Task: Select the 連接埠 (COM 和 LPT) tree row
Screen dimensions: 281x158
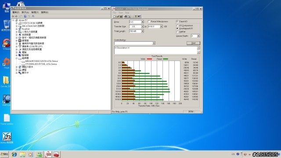Action: (32, 47)
